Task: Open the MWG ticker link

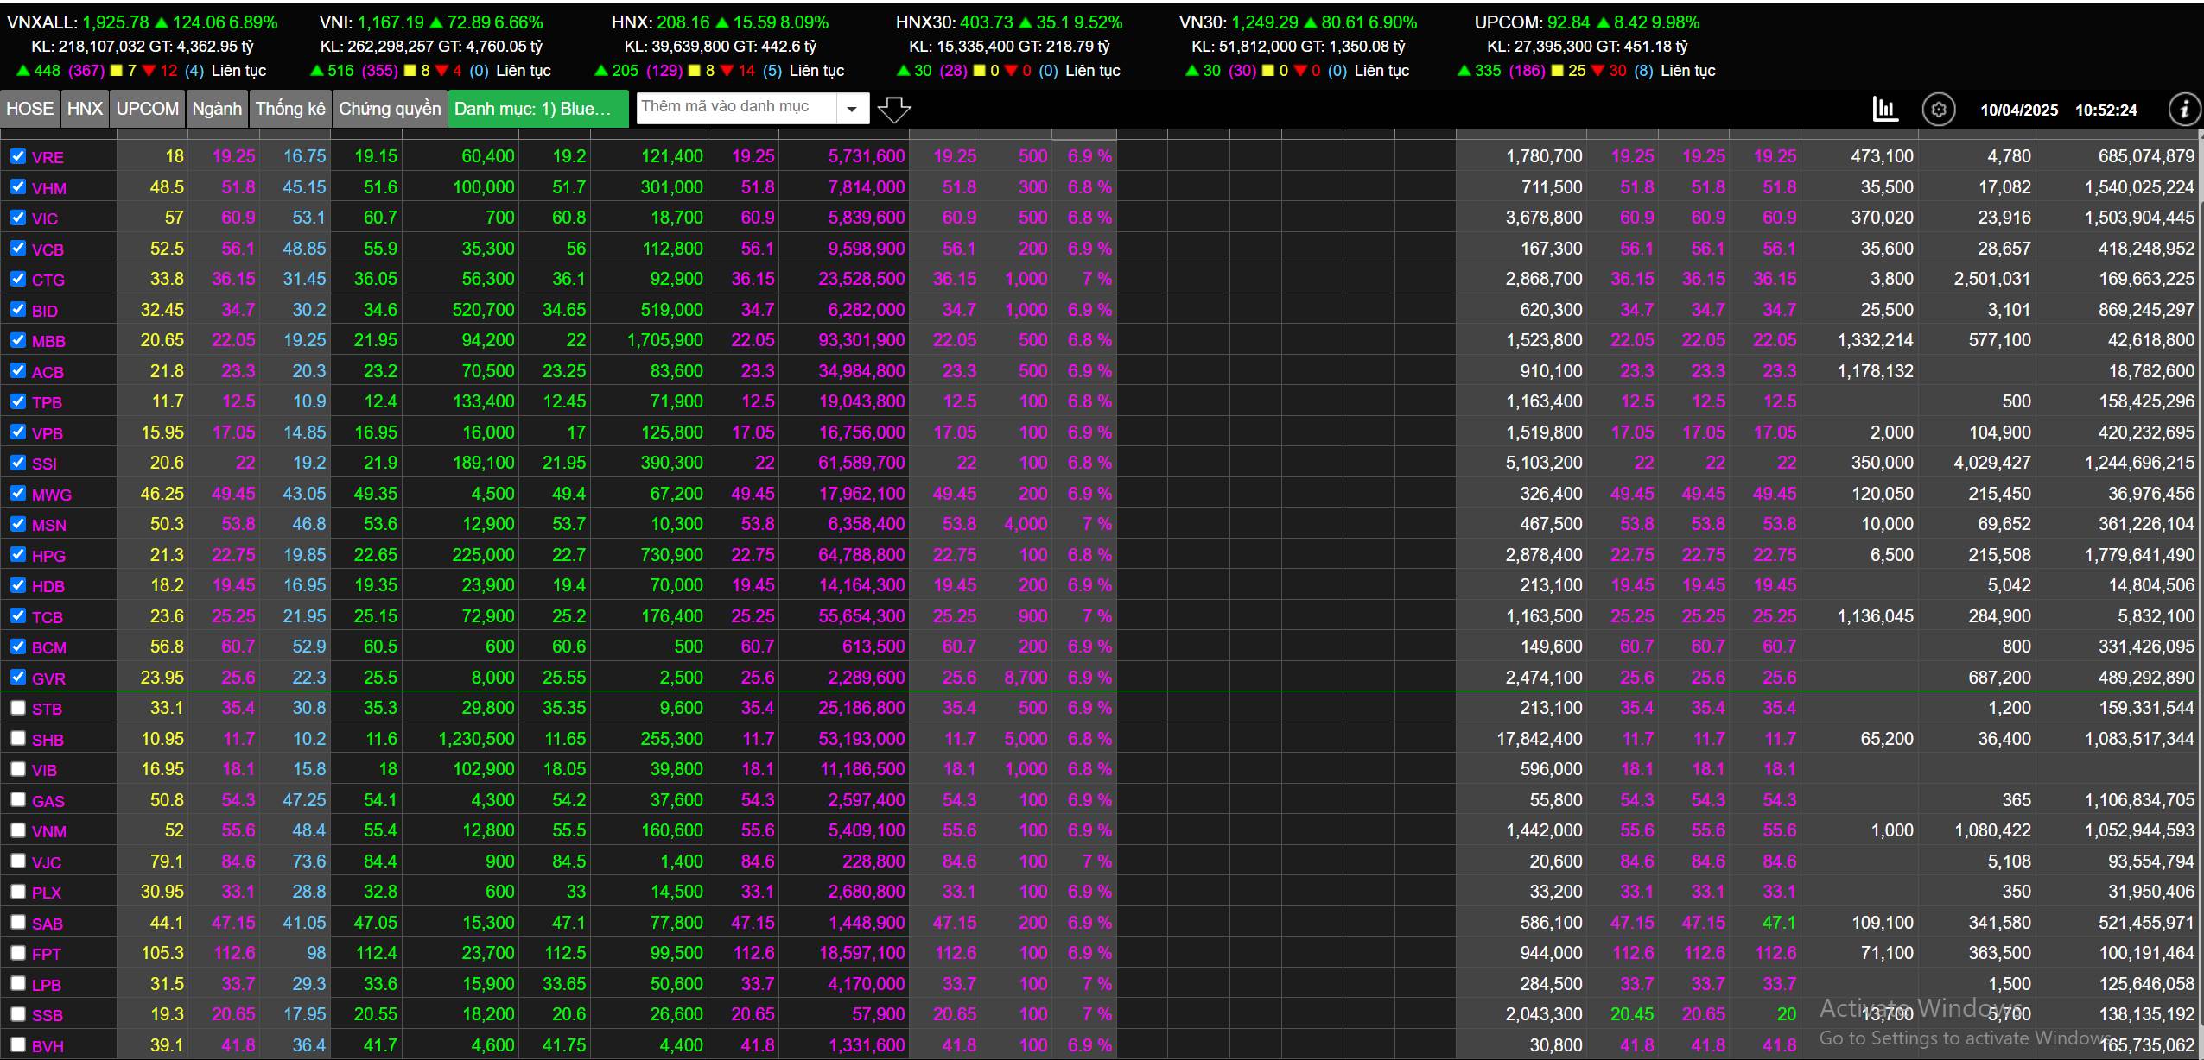Action: click(51, 495)
